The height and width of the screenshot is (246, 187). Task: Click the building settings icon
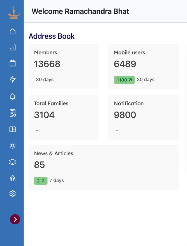pyautogui.click(x=12, y=113)
